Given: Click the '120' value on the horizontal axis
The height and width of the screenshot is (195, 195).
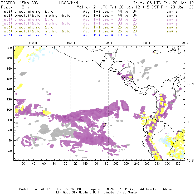Looking at the screenshot, I should tap(75, 164).
